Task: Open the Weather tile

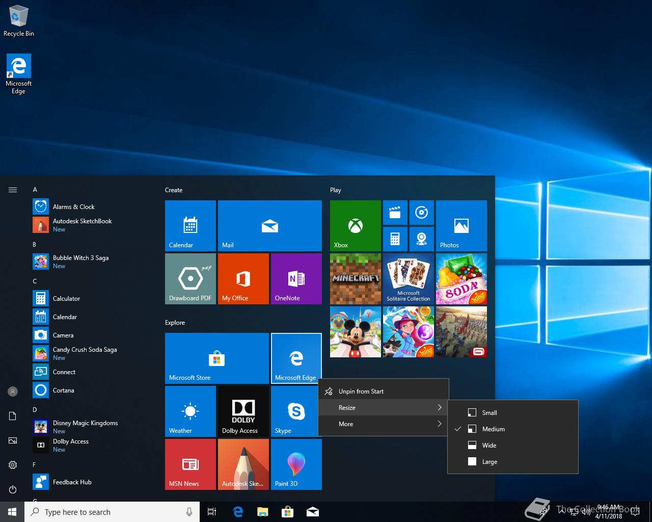Action: click(191, 411)
